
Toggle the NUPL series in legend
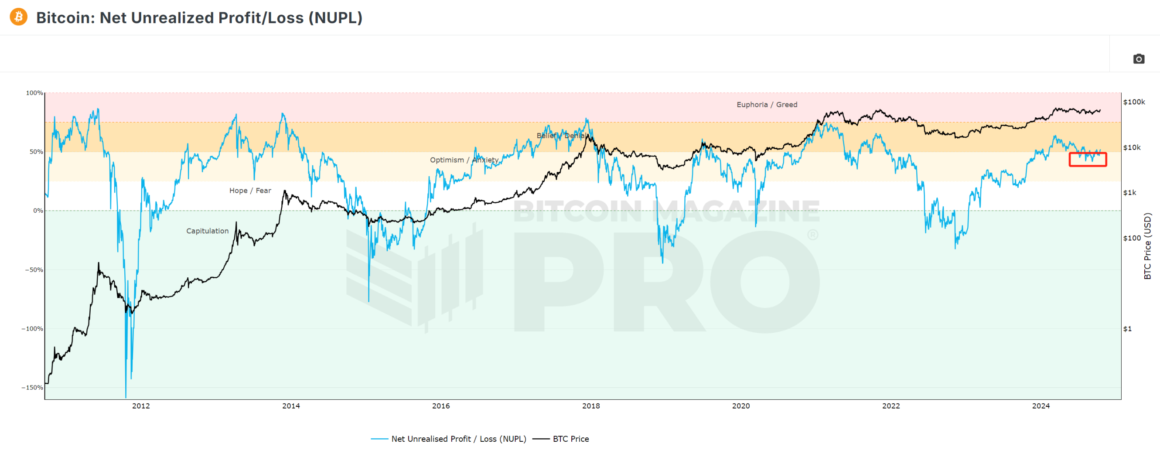tap(458, 439)
